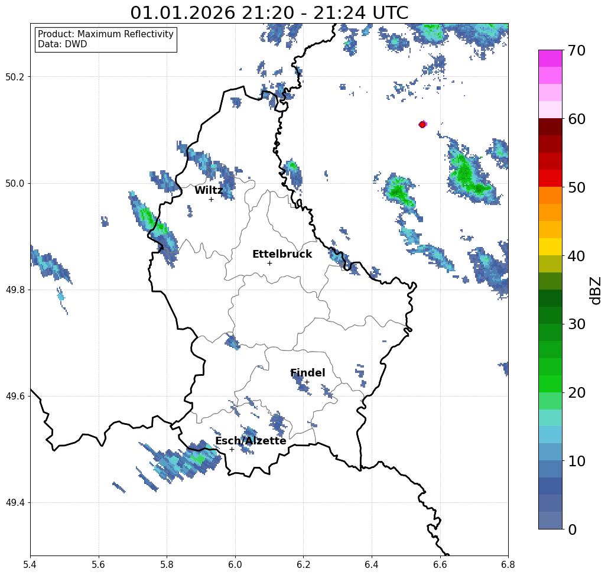Image resolution: width=608 pixels, height=575 pixels.
Task: Click the 70 value on the colorbar
Action: point(576,50)
